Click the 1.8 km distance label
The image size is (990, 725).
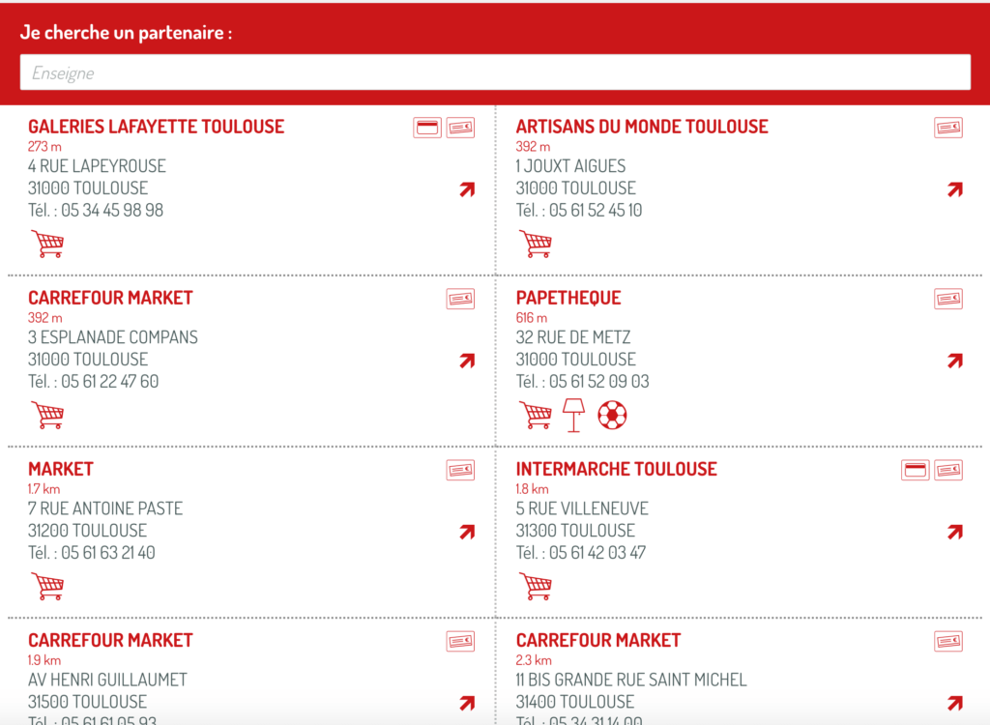(533, 489)
